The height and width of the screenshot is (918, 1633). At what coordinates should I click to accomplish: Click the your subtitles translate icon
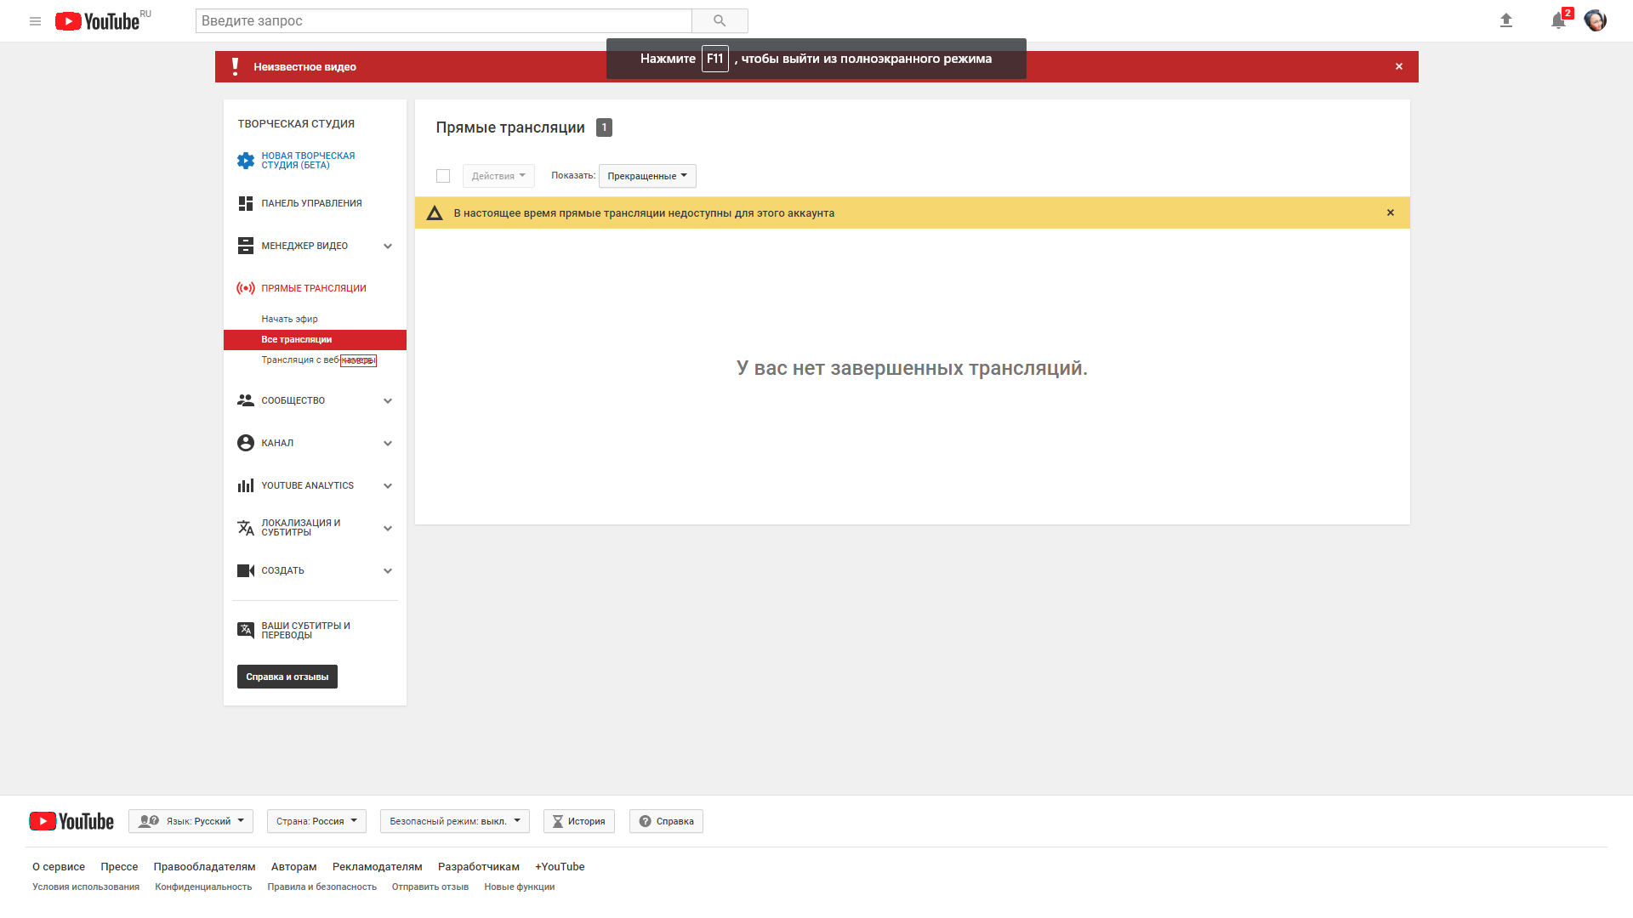coord(246,630)
